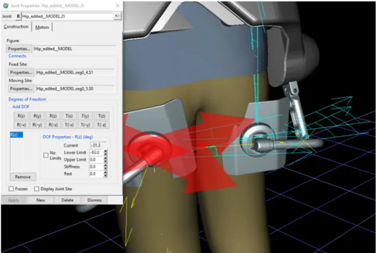The width and height of the screenshot is (379, 253).
Task: Enable the No Limits checkbox
Action: [46, 155]
